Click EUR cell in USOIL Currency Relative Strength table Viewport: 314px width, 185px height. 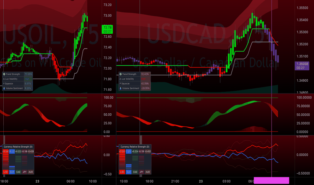coord(12,172)
